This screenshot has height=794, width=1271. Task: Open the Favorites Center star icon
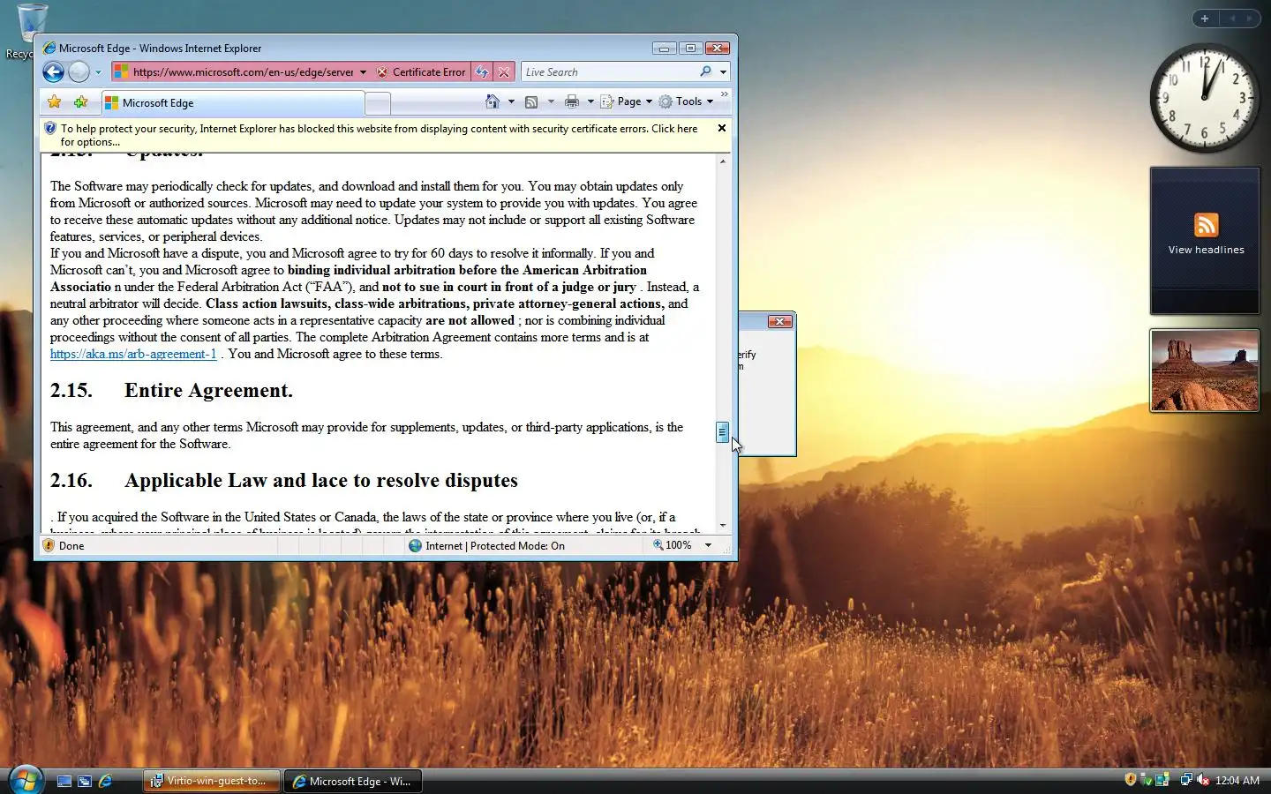pyautogui.click(x=55, y=102)
